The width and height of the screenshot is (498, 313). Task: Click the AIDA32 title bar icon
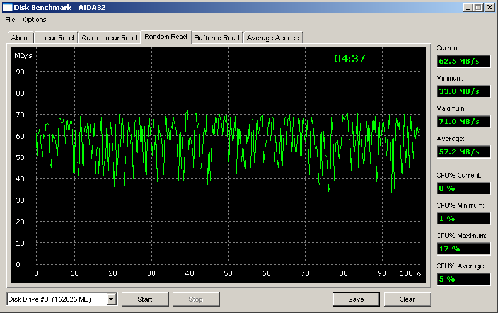pyautogui.click(x=8, y=8)
